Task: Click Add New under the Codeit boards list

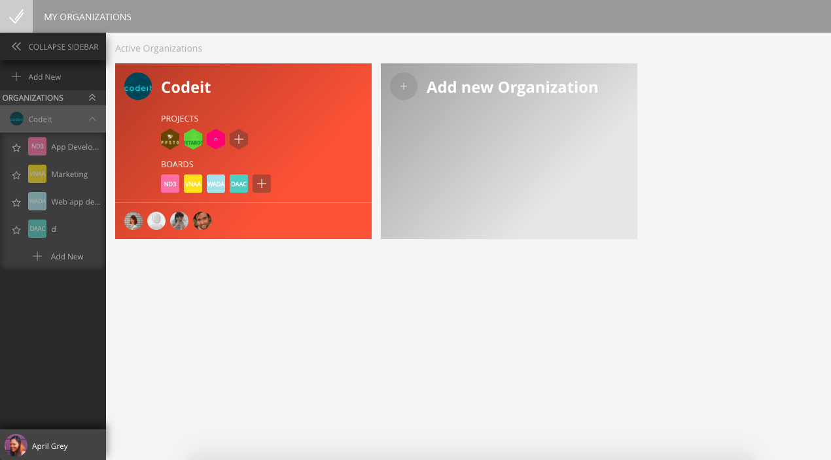Action: pyautogui.click(x=58, y=256)
